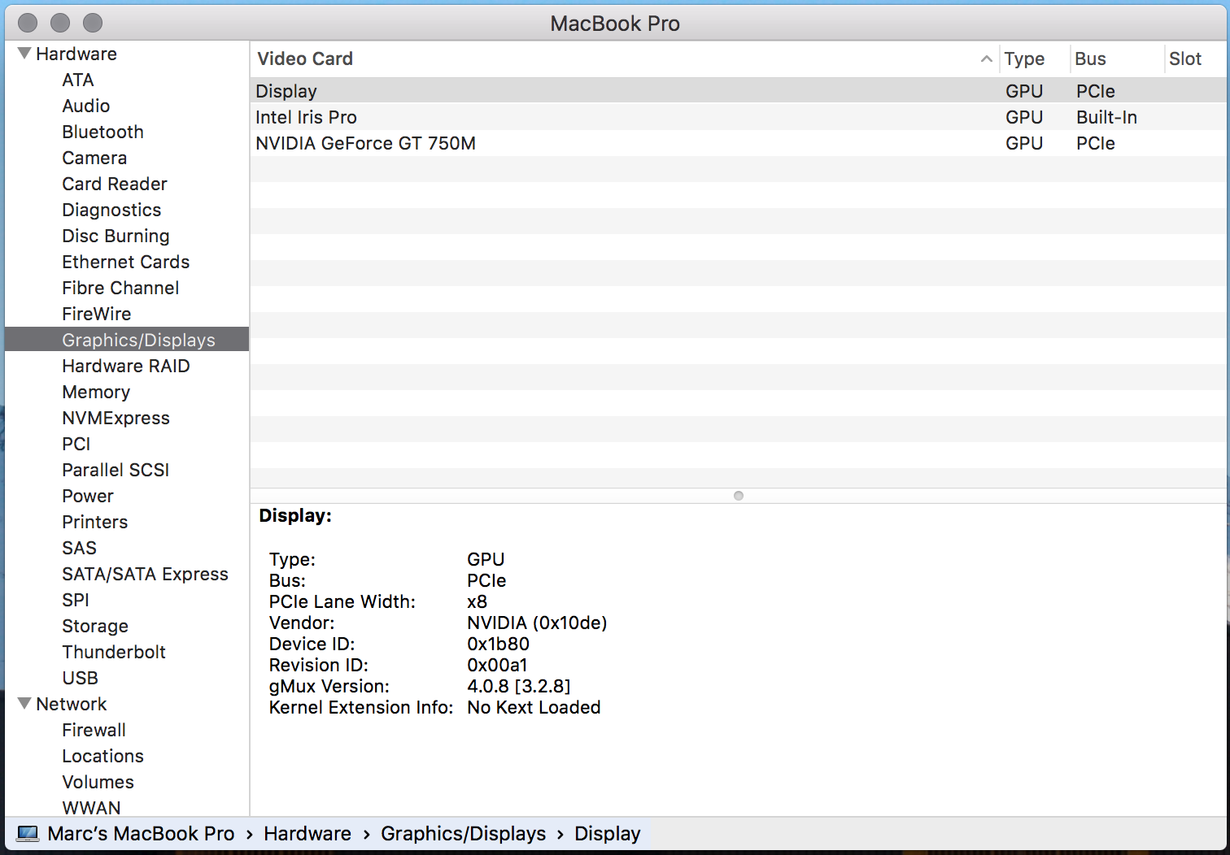Click the MacBook Pro icon in path bar
Screen dimensions: 1230x855
28,834
